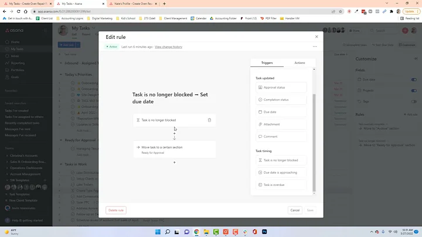Click the Active status badge
422x237 pixels.
click(x=112, y=47)
